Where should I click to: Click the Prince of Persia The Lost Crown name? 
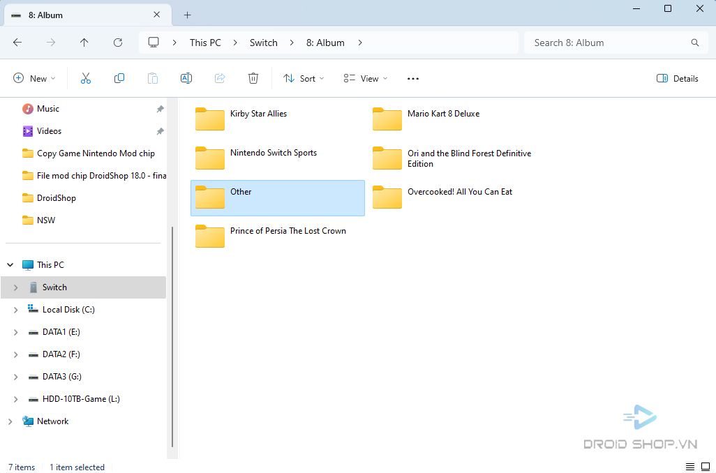pos(288,231)
